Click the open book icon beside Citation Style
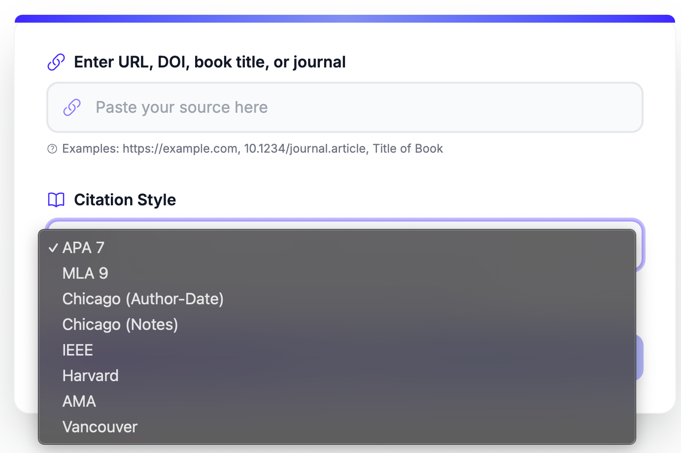Screen dimensions: 681x453 (56, 200)
